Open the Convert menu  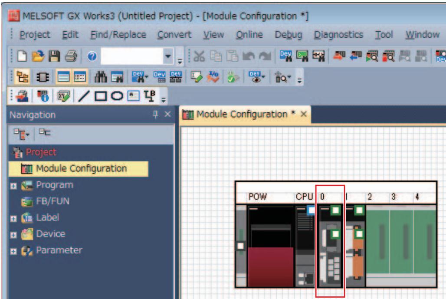coord(174,35)
